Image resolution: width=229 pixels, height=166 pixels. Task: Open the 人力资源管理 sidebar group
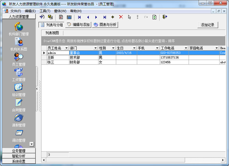point(19,17)
